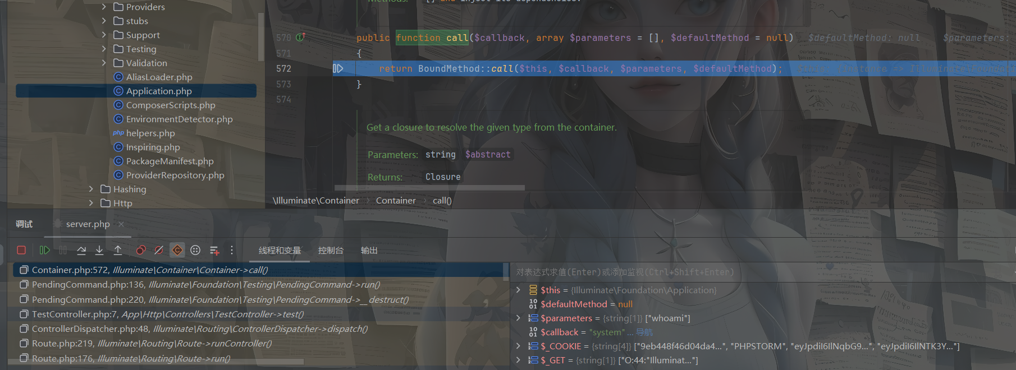Expand the Hashing folder in project tree
Viewport: 1016px width, 370px height.
coord(91,189)
